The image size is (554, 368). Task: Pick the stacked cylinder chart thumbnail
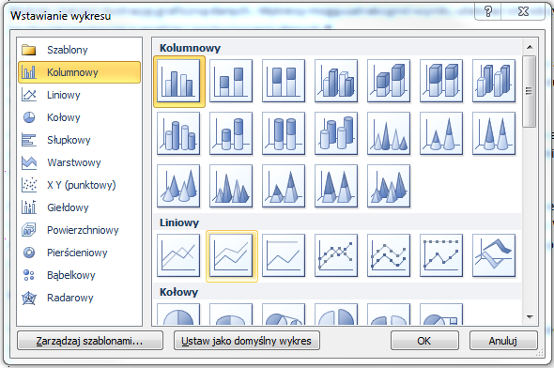pos(231,133)
